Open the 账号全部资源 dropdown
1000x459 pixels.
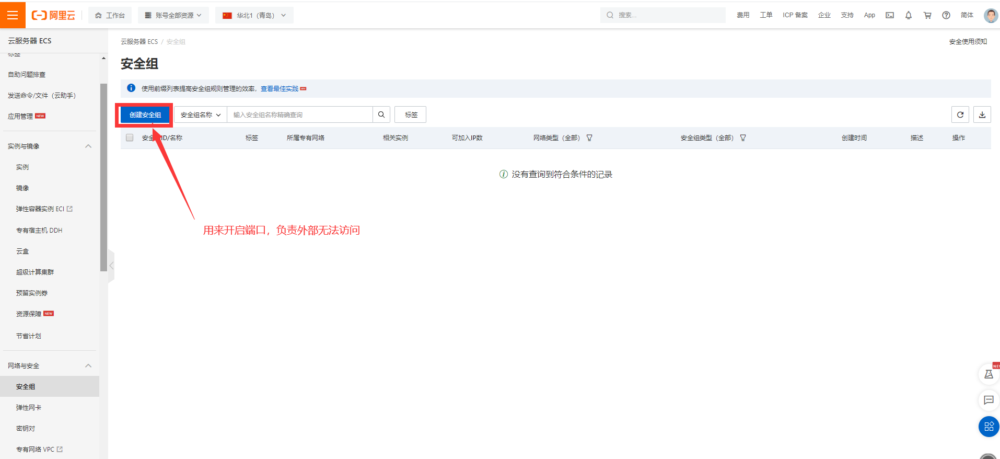click(x=173, y=15)
